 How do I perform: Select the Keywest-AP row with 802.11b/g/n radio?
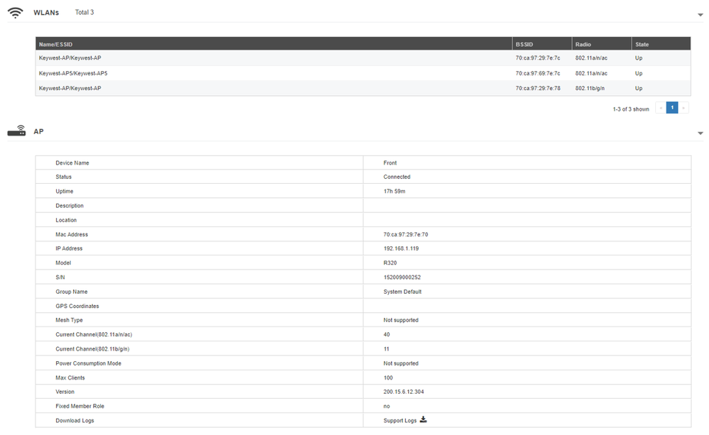(x=70, y=88)
